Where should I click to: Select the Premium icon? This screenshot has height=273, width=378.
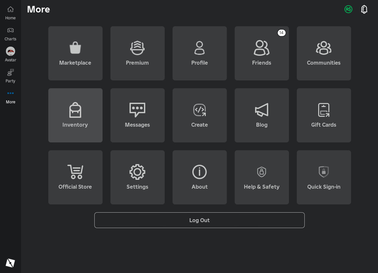137,53
